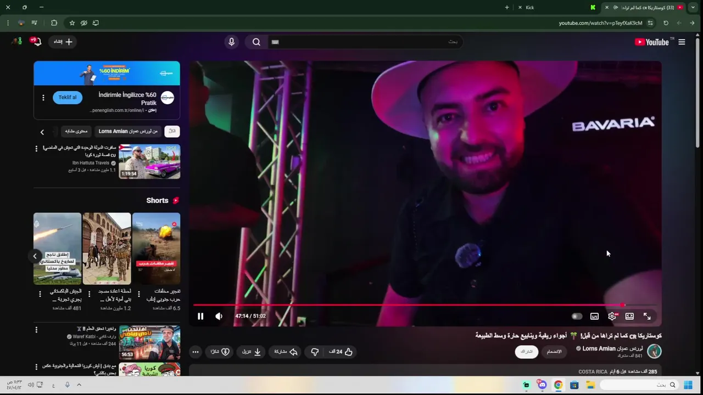The height and width of the screenshot is (395, 703).
Task: Open the Create (إنشاء) button
Action: click(63, 42)
